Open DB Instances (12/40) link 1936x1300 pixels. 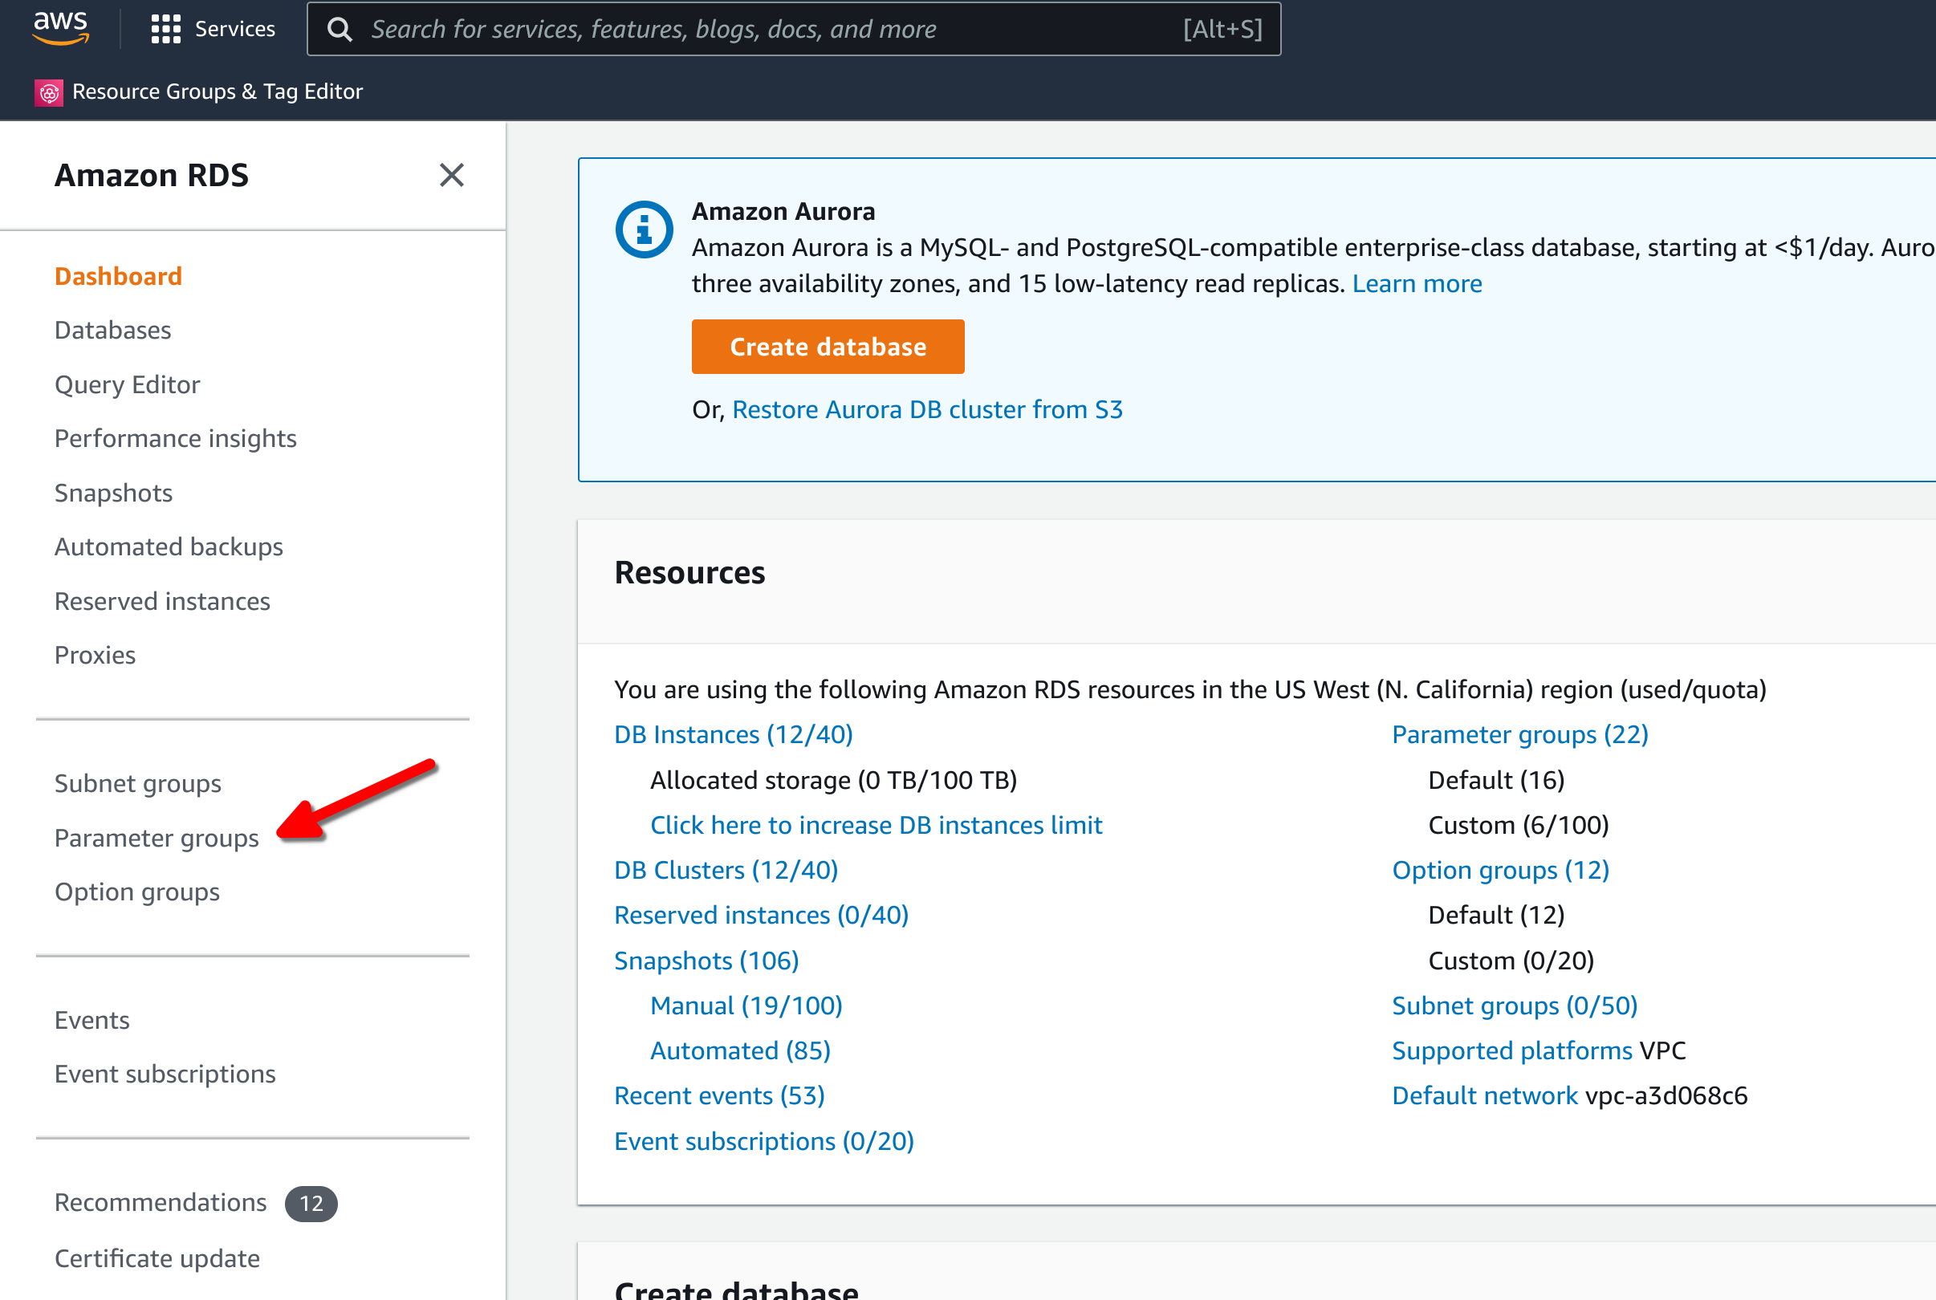[x=734, y=734]
